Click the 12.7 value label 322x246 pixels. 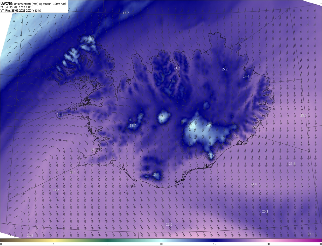pos(133,125)
